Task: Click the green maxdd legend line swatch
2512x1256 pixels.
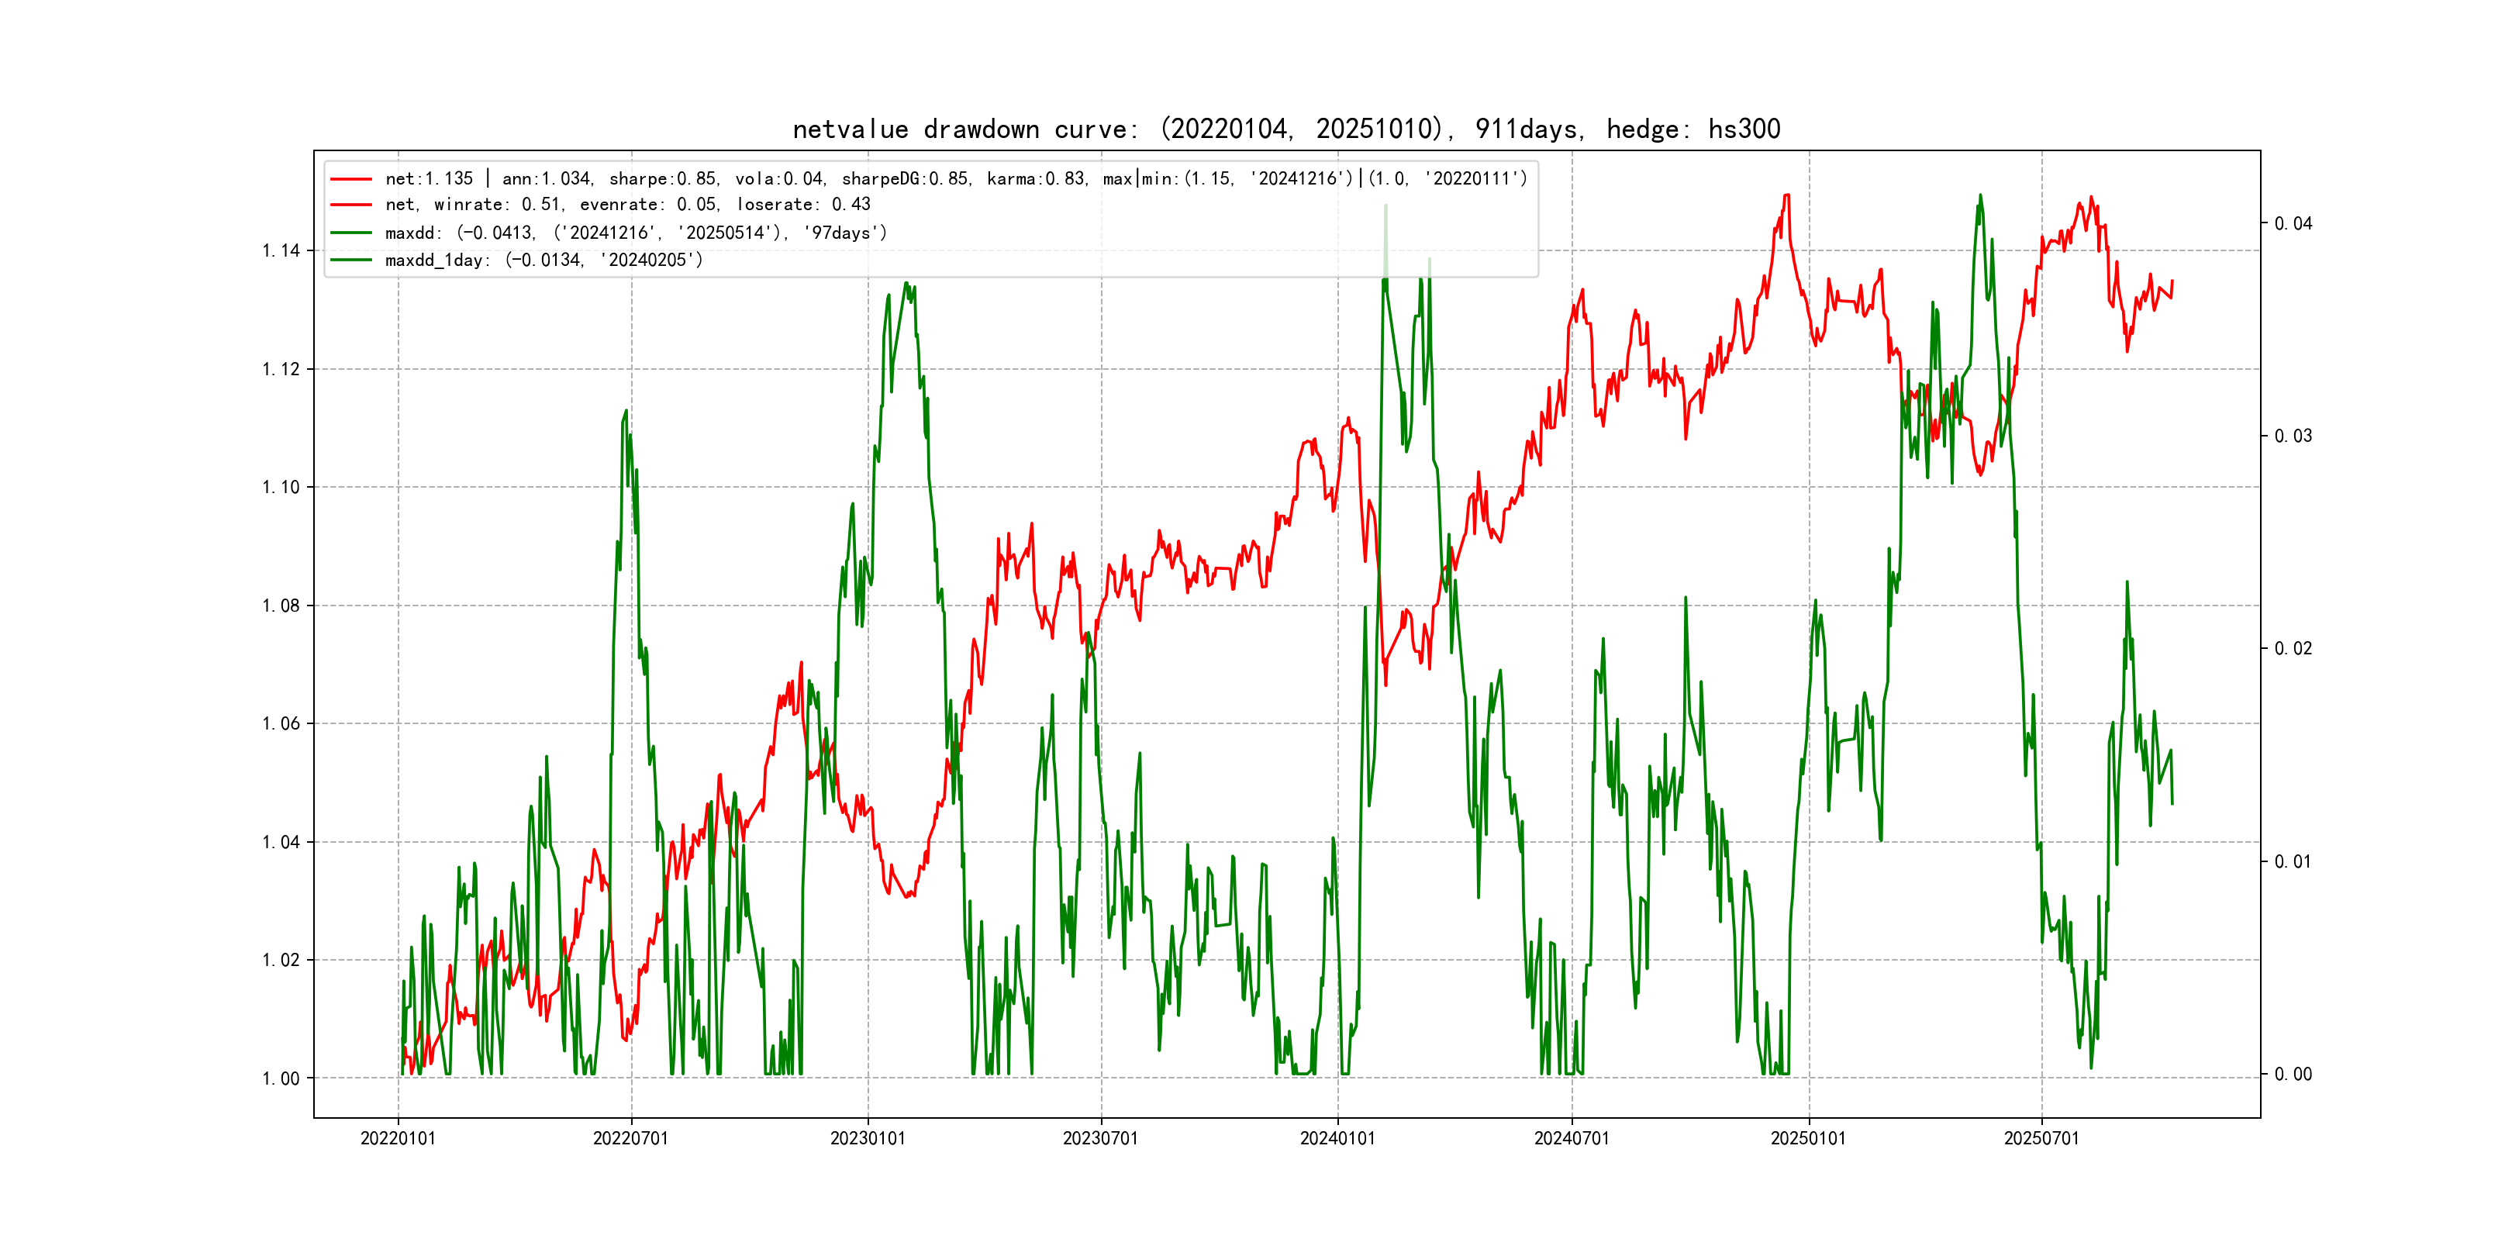Action: click(x=351, y=233)
